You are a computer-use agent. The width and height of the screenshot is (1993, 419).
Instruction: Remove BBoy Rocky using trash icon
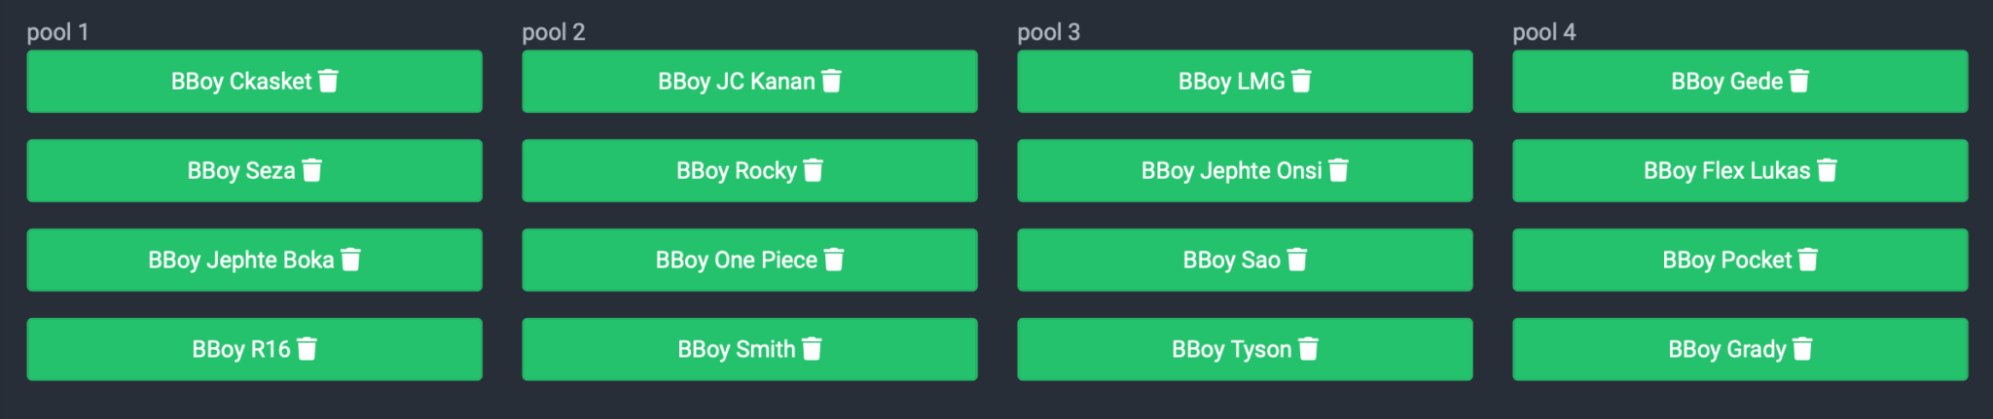(814, 170)
